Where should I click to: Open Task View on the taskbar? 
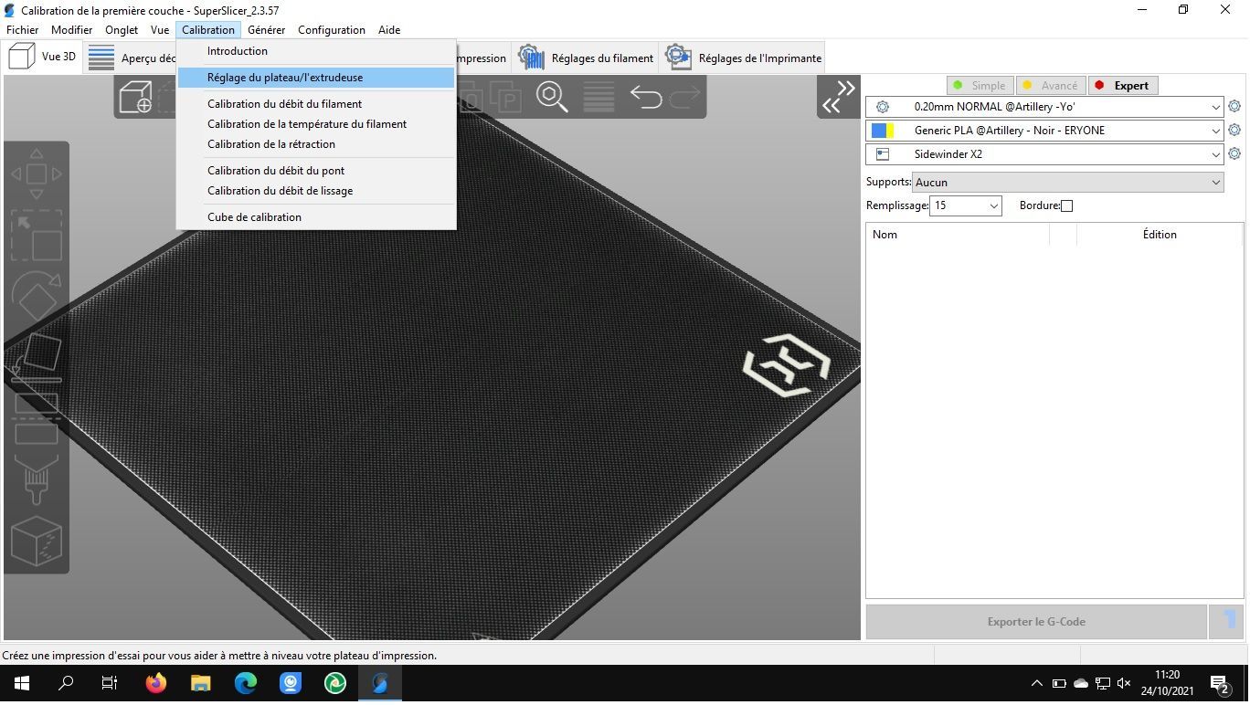(110, 683)
